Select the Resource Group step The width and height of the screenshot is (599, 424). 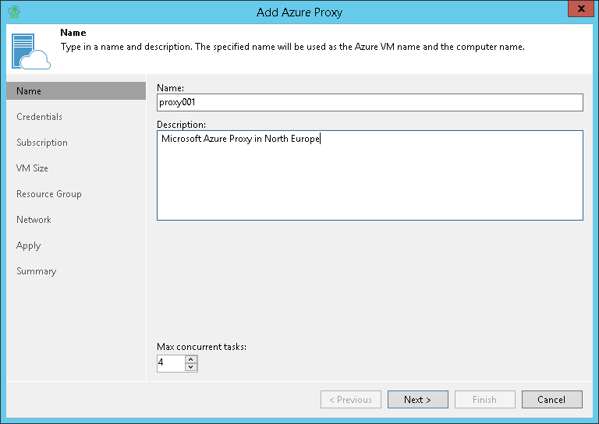[x=49, y=194]
